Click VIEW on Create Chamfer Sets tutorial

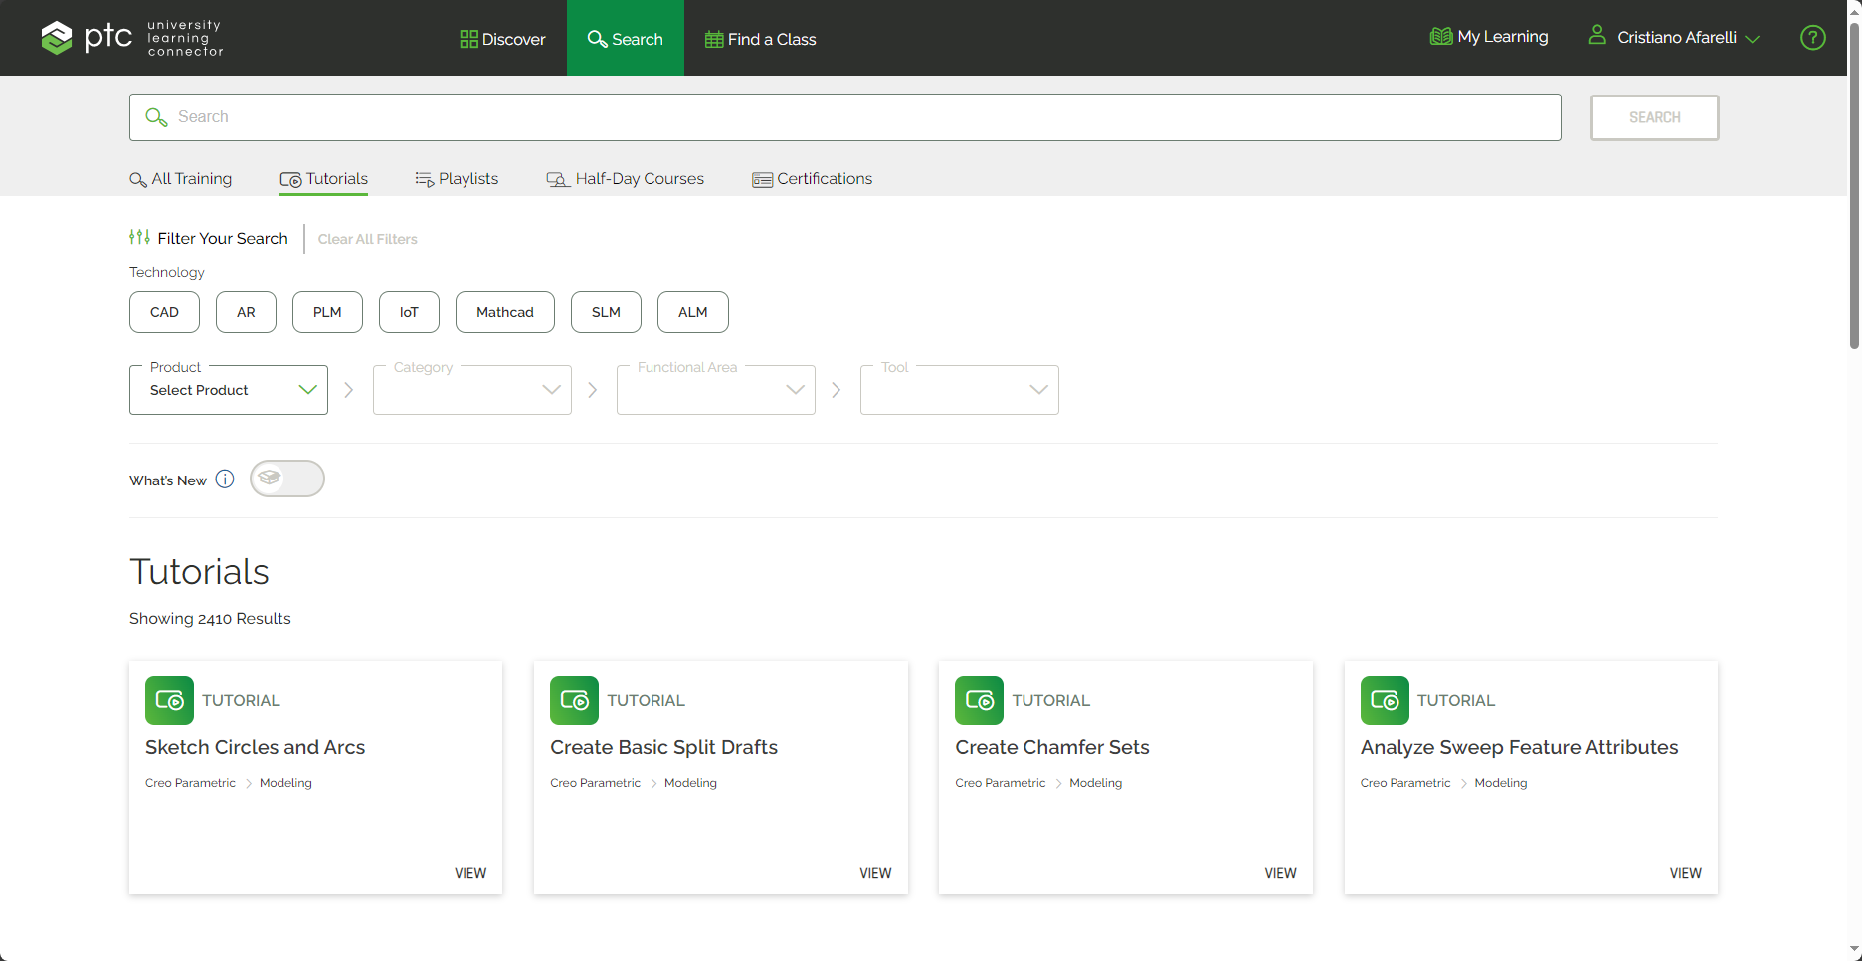point(1280,872)
